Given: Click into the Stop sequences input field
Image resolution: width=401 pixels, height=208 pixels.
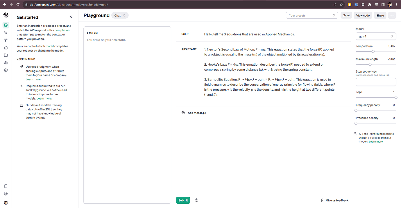Looking at the screenshot, I should (376, 82).
